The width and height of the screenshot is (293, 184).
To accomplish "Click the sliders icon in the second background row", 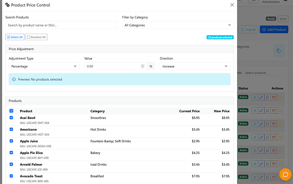I will point(255,111).
